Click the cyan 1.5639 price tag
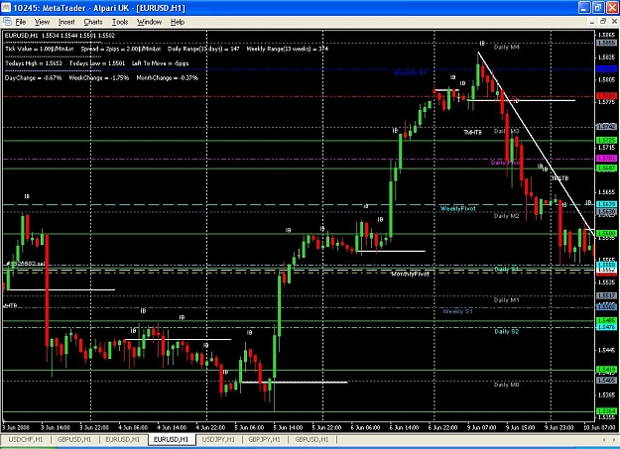 [606, 204]
